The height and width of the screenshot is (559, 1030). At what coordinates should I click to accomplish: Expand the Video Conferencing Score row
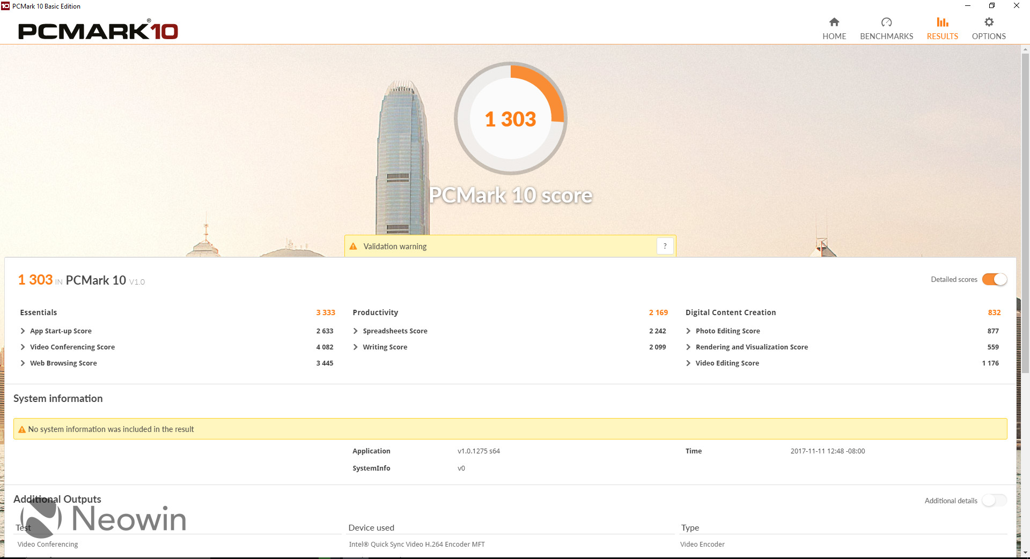pyautogui.click(x=23, y=347)
